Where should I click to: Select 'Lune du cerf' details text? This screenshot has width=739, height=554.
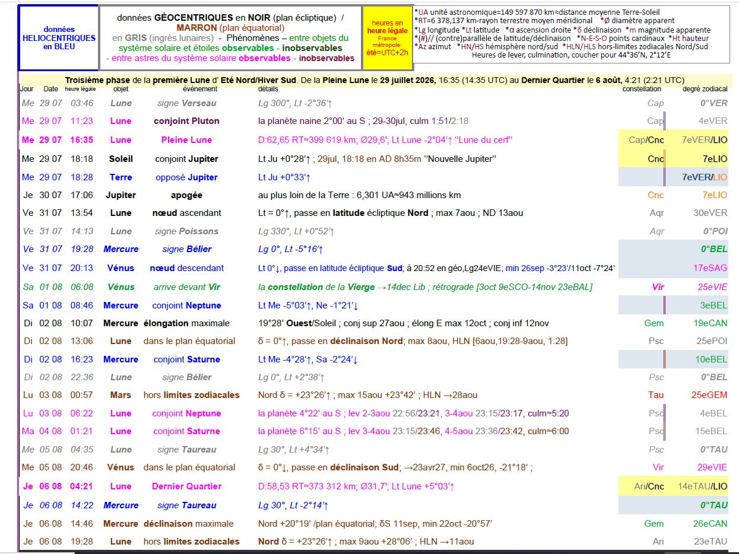[x=484, y=140]
